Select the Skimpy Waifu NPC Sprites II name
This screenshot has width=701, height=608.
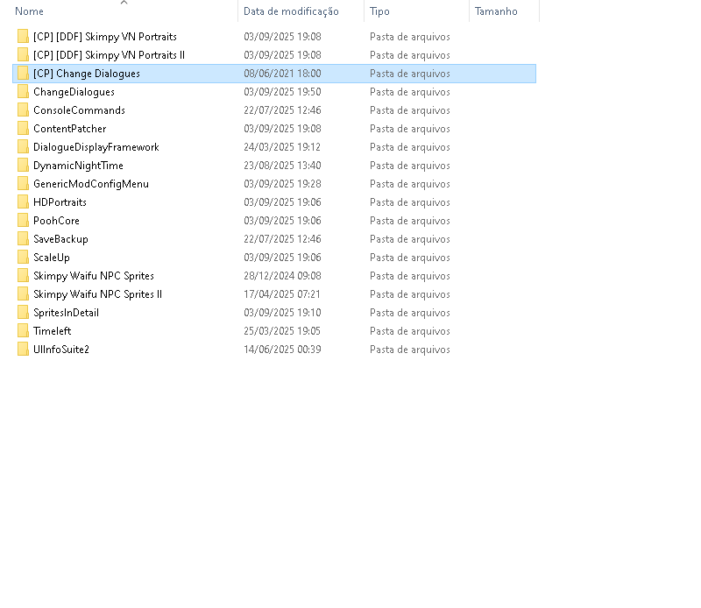(x=97, y=294)
